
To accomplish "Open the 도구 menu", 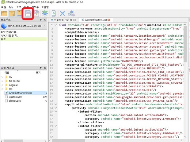I will (19, 7).
